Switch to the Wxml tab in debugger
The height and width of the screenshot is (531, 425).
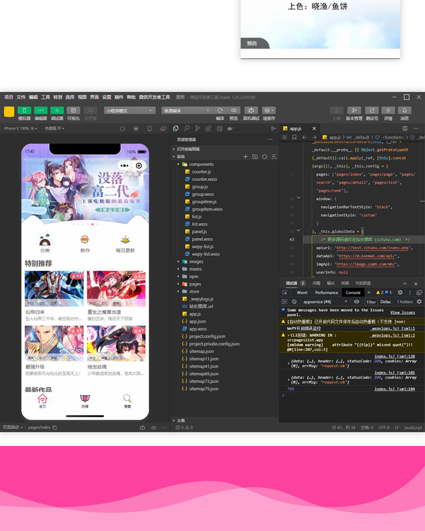pos(302,292)
